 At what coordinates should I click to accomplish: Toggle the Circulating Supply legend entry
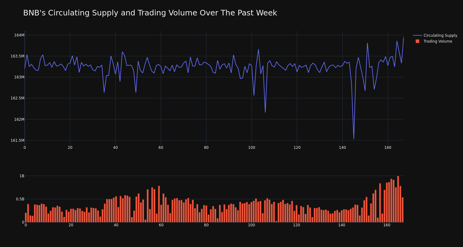(435, 36)
